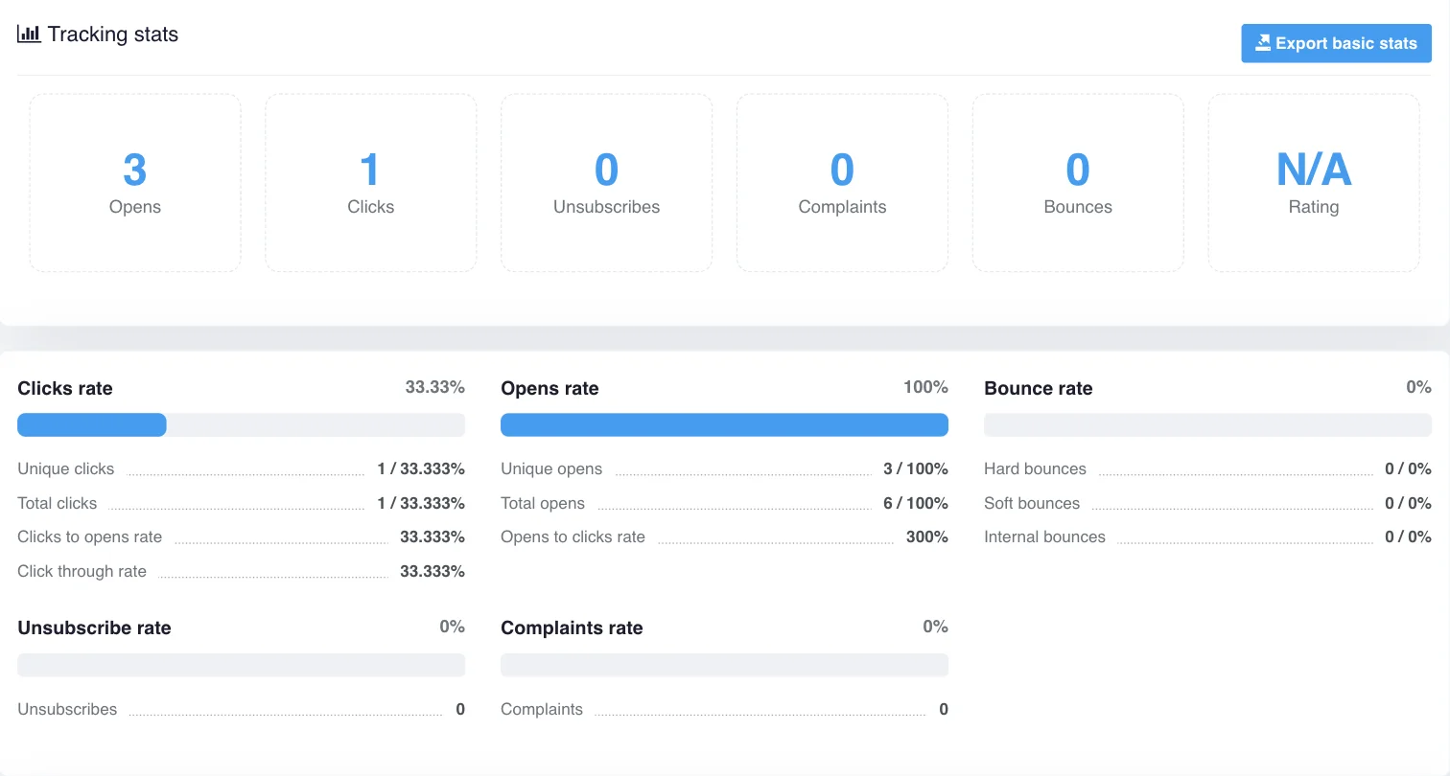Click the Tracking stats heading
Screen dimensions: 1450x776
113,34
